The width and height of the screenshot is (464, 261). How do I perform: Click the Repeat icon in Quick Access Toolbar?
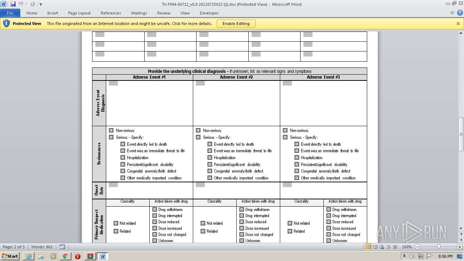click(x=33, y=4)
